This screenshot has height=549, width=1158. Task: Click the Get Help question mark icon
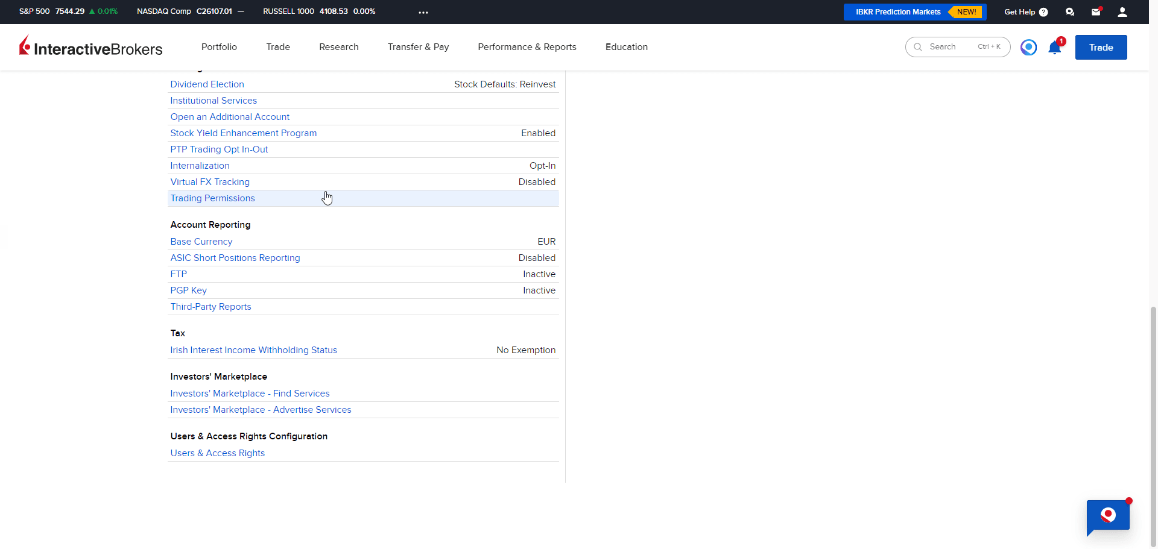[1043, 12]
